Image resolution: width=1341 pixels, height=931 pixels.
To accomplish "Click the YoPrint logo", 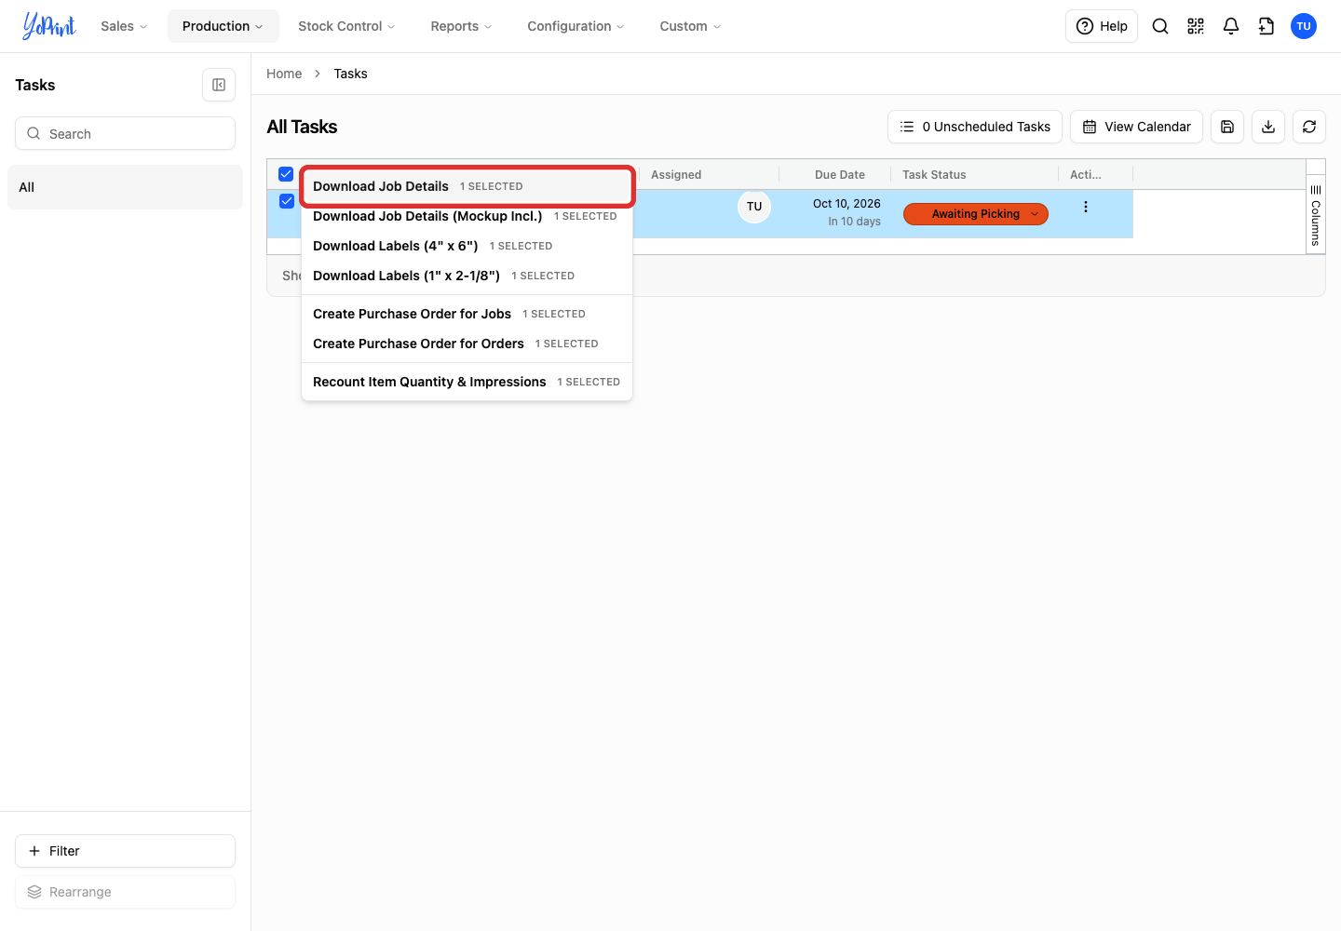I will (49, 26).
